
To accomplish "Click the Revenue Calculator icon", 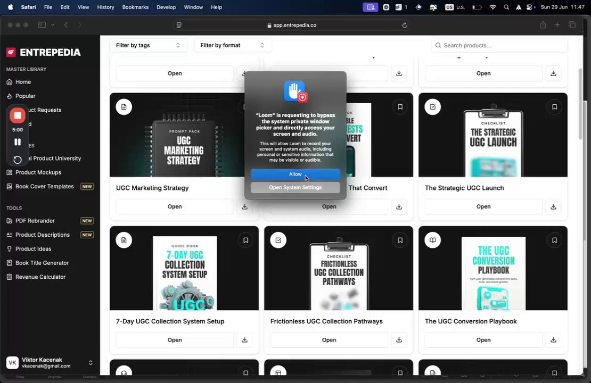I will pyautogui.click(x=10, y=277).
